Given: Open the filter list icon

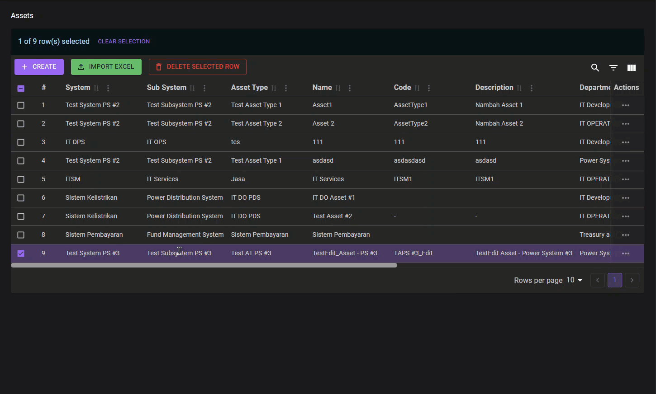Looking at the screenshot, I should (x=613, y=68).
